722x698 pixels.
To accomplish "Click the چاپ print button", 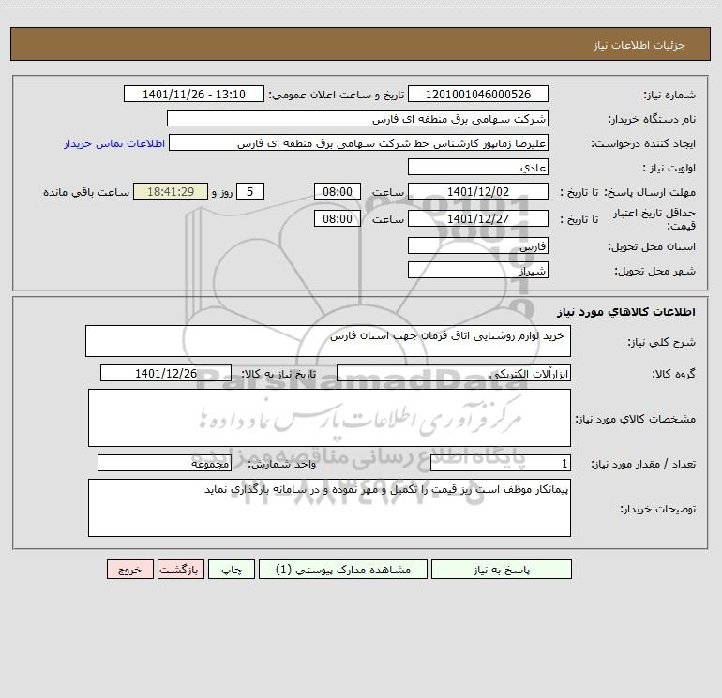I will [232, 569].
